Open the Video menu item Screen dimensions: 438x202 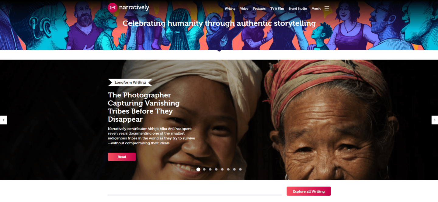pyautogui.click(x=244, y=8)
